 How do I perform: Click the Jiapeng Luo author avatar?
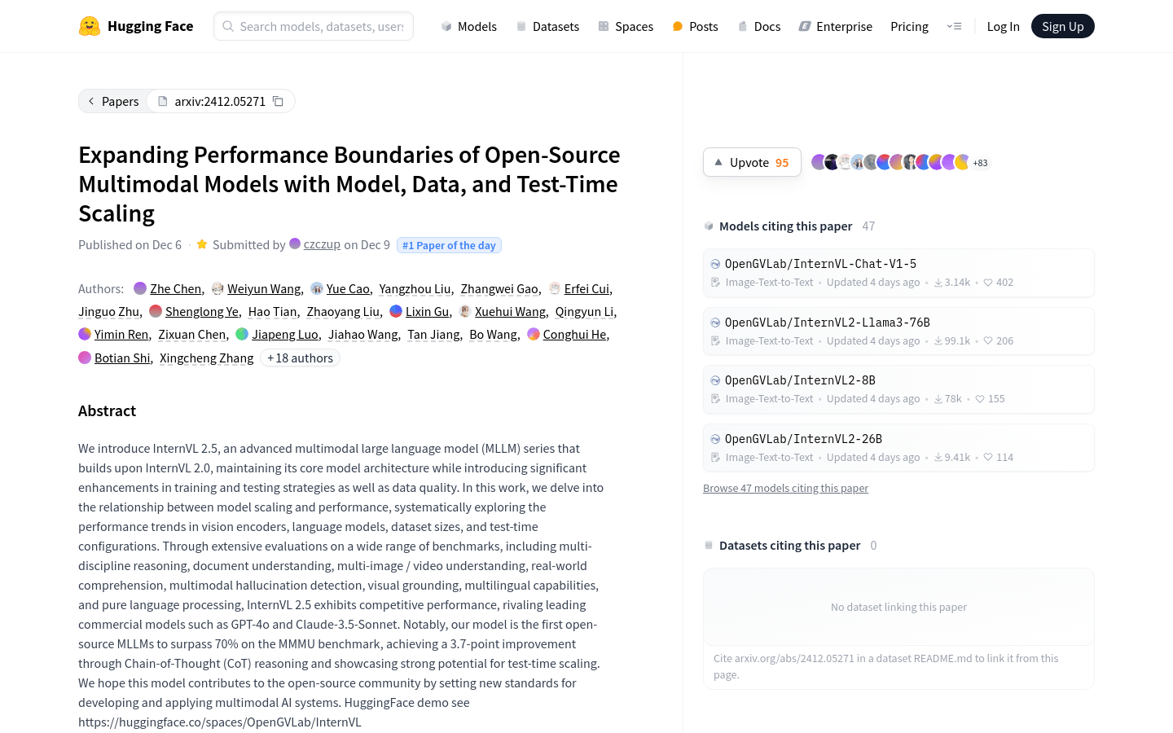point(242,334)
